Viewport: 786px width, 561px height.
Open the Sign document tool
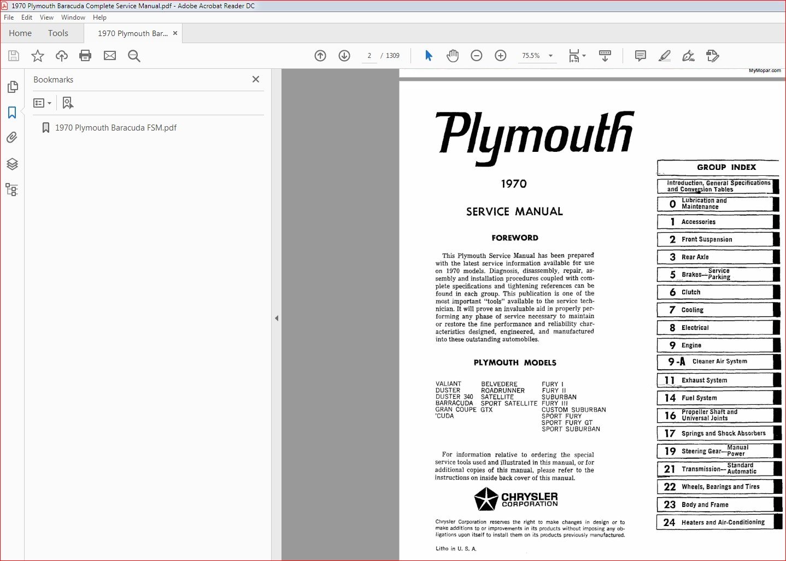[689, 56]
